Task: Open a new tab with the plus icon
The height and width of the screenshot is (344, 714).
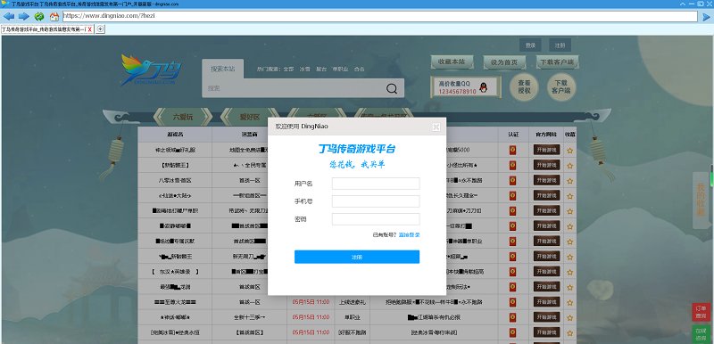Action: pos(101,29)
